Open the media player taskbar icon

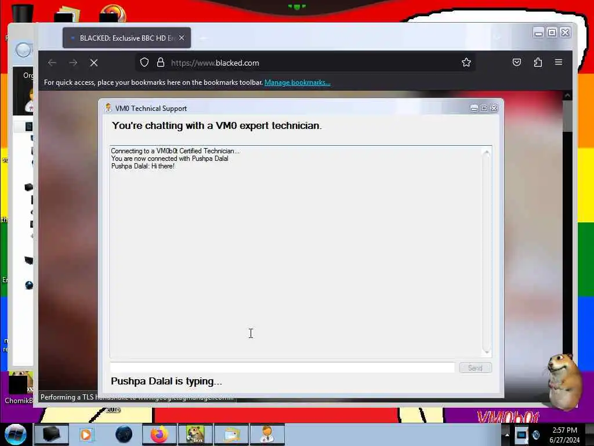[x=86, y=434]
